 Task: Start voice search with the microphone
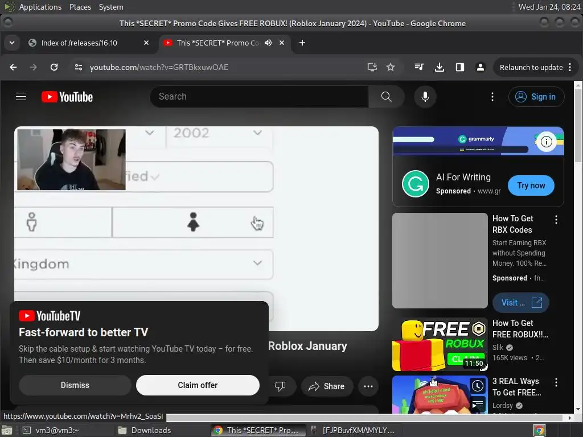coord(425,97)
